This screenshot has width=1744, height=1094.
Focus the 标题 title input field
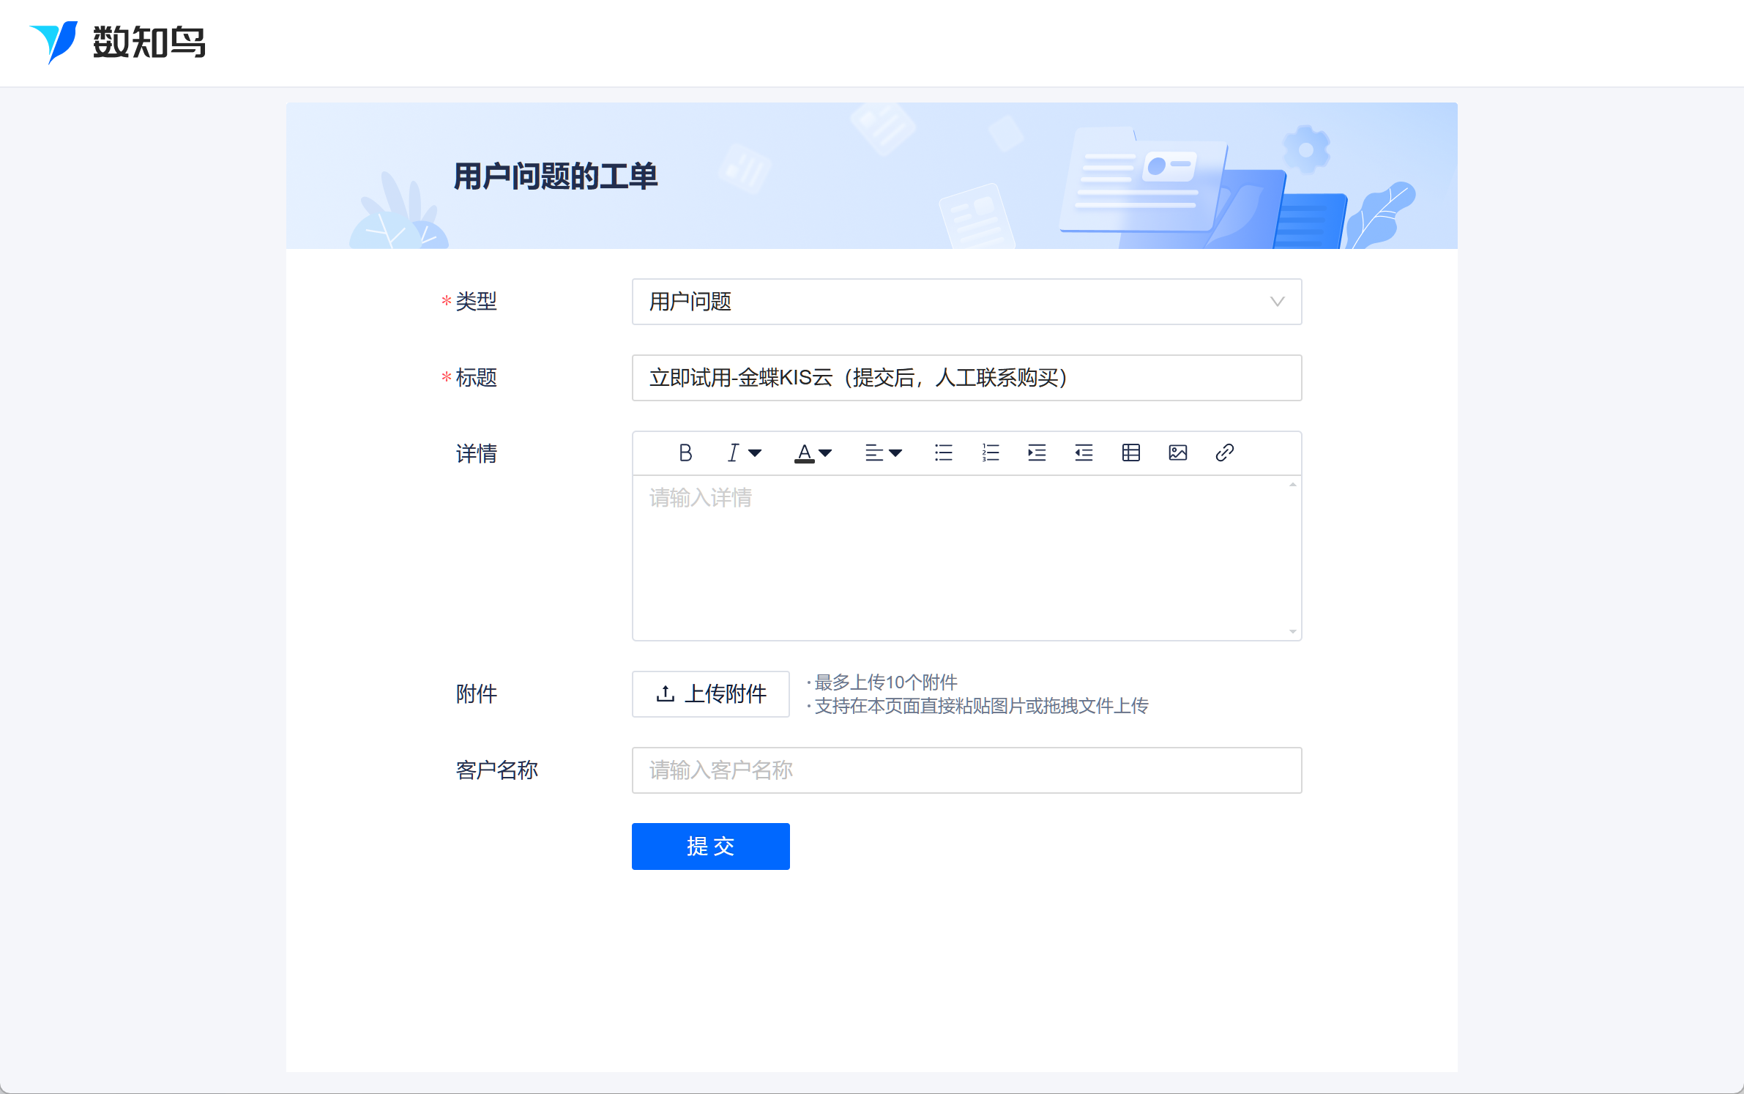(x=966, y=378)
